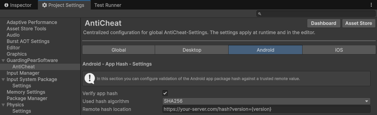The image size is (377, 115).
Task: Focus the settings search field
Action: click(x=316, y=14)
